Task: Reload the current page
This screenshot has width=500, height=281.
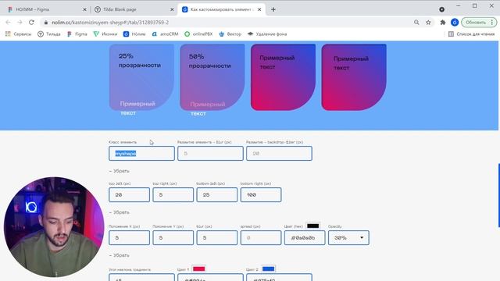Action: (x=31, y=23)
